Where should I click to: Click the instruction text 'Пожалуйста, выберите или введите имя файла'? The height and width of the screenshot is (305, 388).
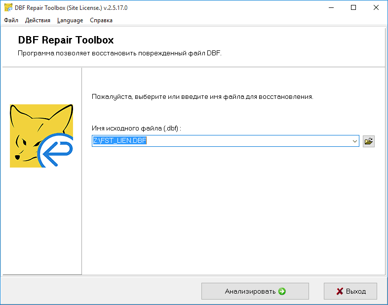[168, 96]
